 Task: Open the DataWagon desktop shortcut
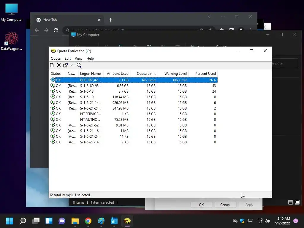(12, 41)
